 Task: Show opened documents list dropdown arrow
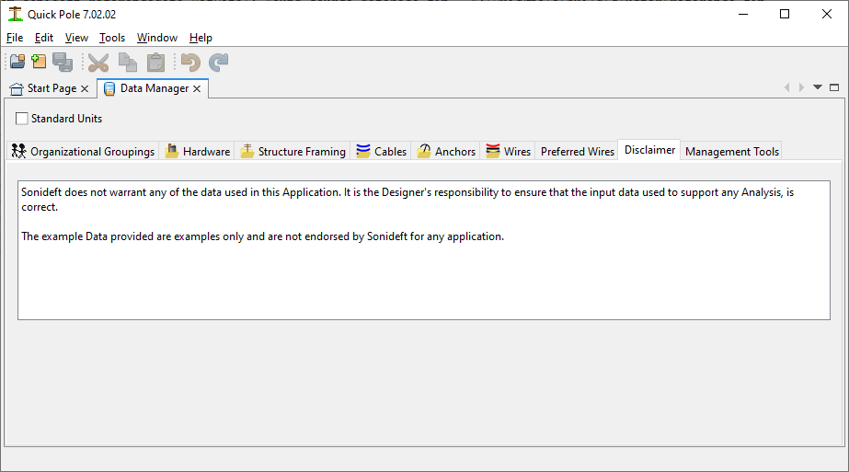pyautogui.click(x=818, y=87)
